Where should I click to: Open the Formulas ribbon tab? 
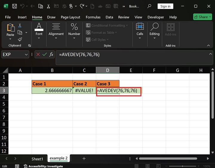point(92,17)
